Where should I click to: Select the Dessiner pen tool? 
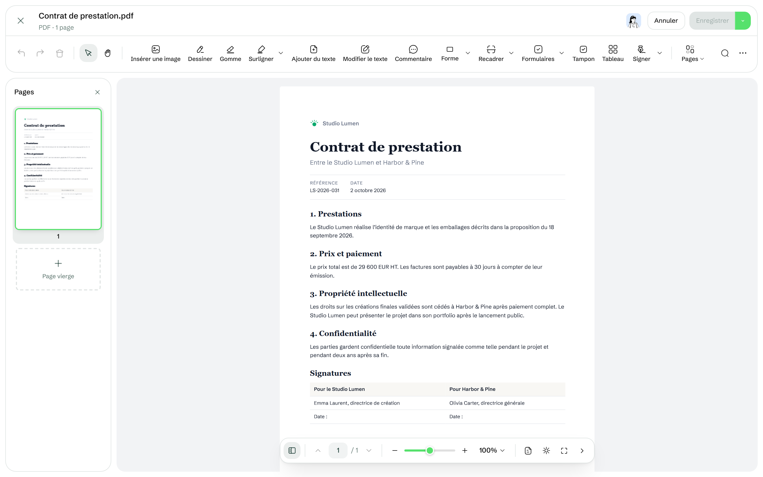[x=200, y=53]
